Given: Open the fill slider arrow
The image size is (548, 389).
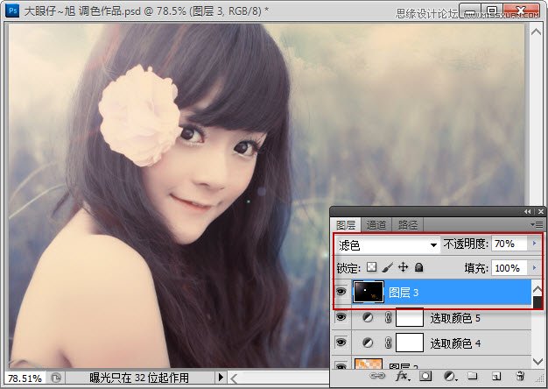Looking at the screenshot, I should click(x=534, y=268).
